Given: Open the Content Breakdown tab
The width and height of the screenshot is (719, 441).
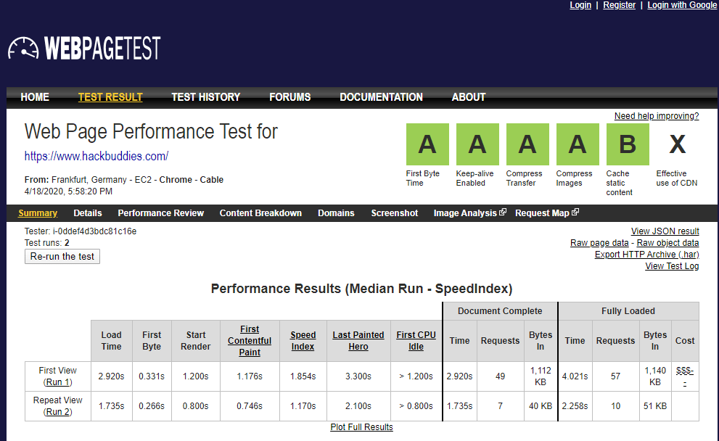Looking at the screenshot, I should [260, 213].
